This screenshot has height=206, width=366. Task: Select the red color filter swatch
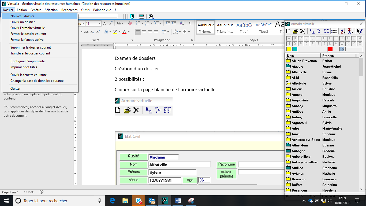[x=330, y=49]
